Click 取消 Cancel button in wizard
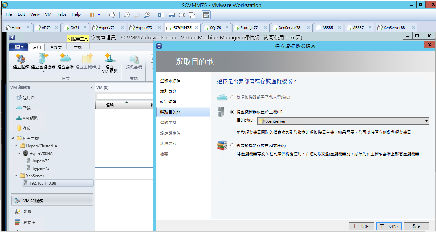Image resolution: width=436 pixels, height=232 pixels. click(x=416, y=226)
